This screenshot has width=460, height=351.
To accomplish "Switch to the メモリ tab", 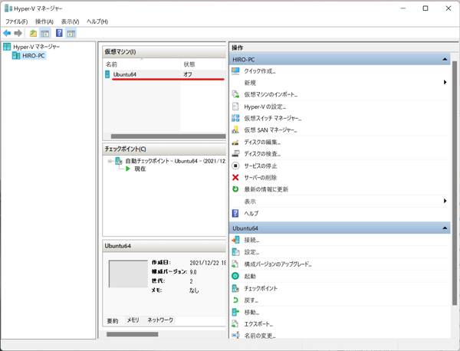I will point(133,320).
